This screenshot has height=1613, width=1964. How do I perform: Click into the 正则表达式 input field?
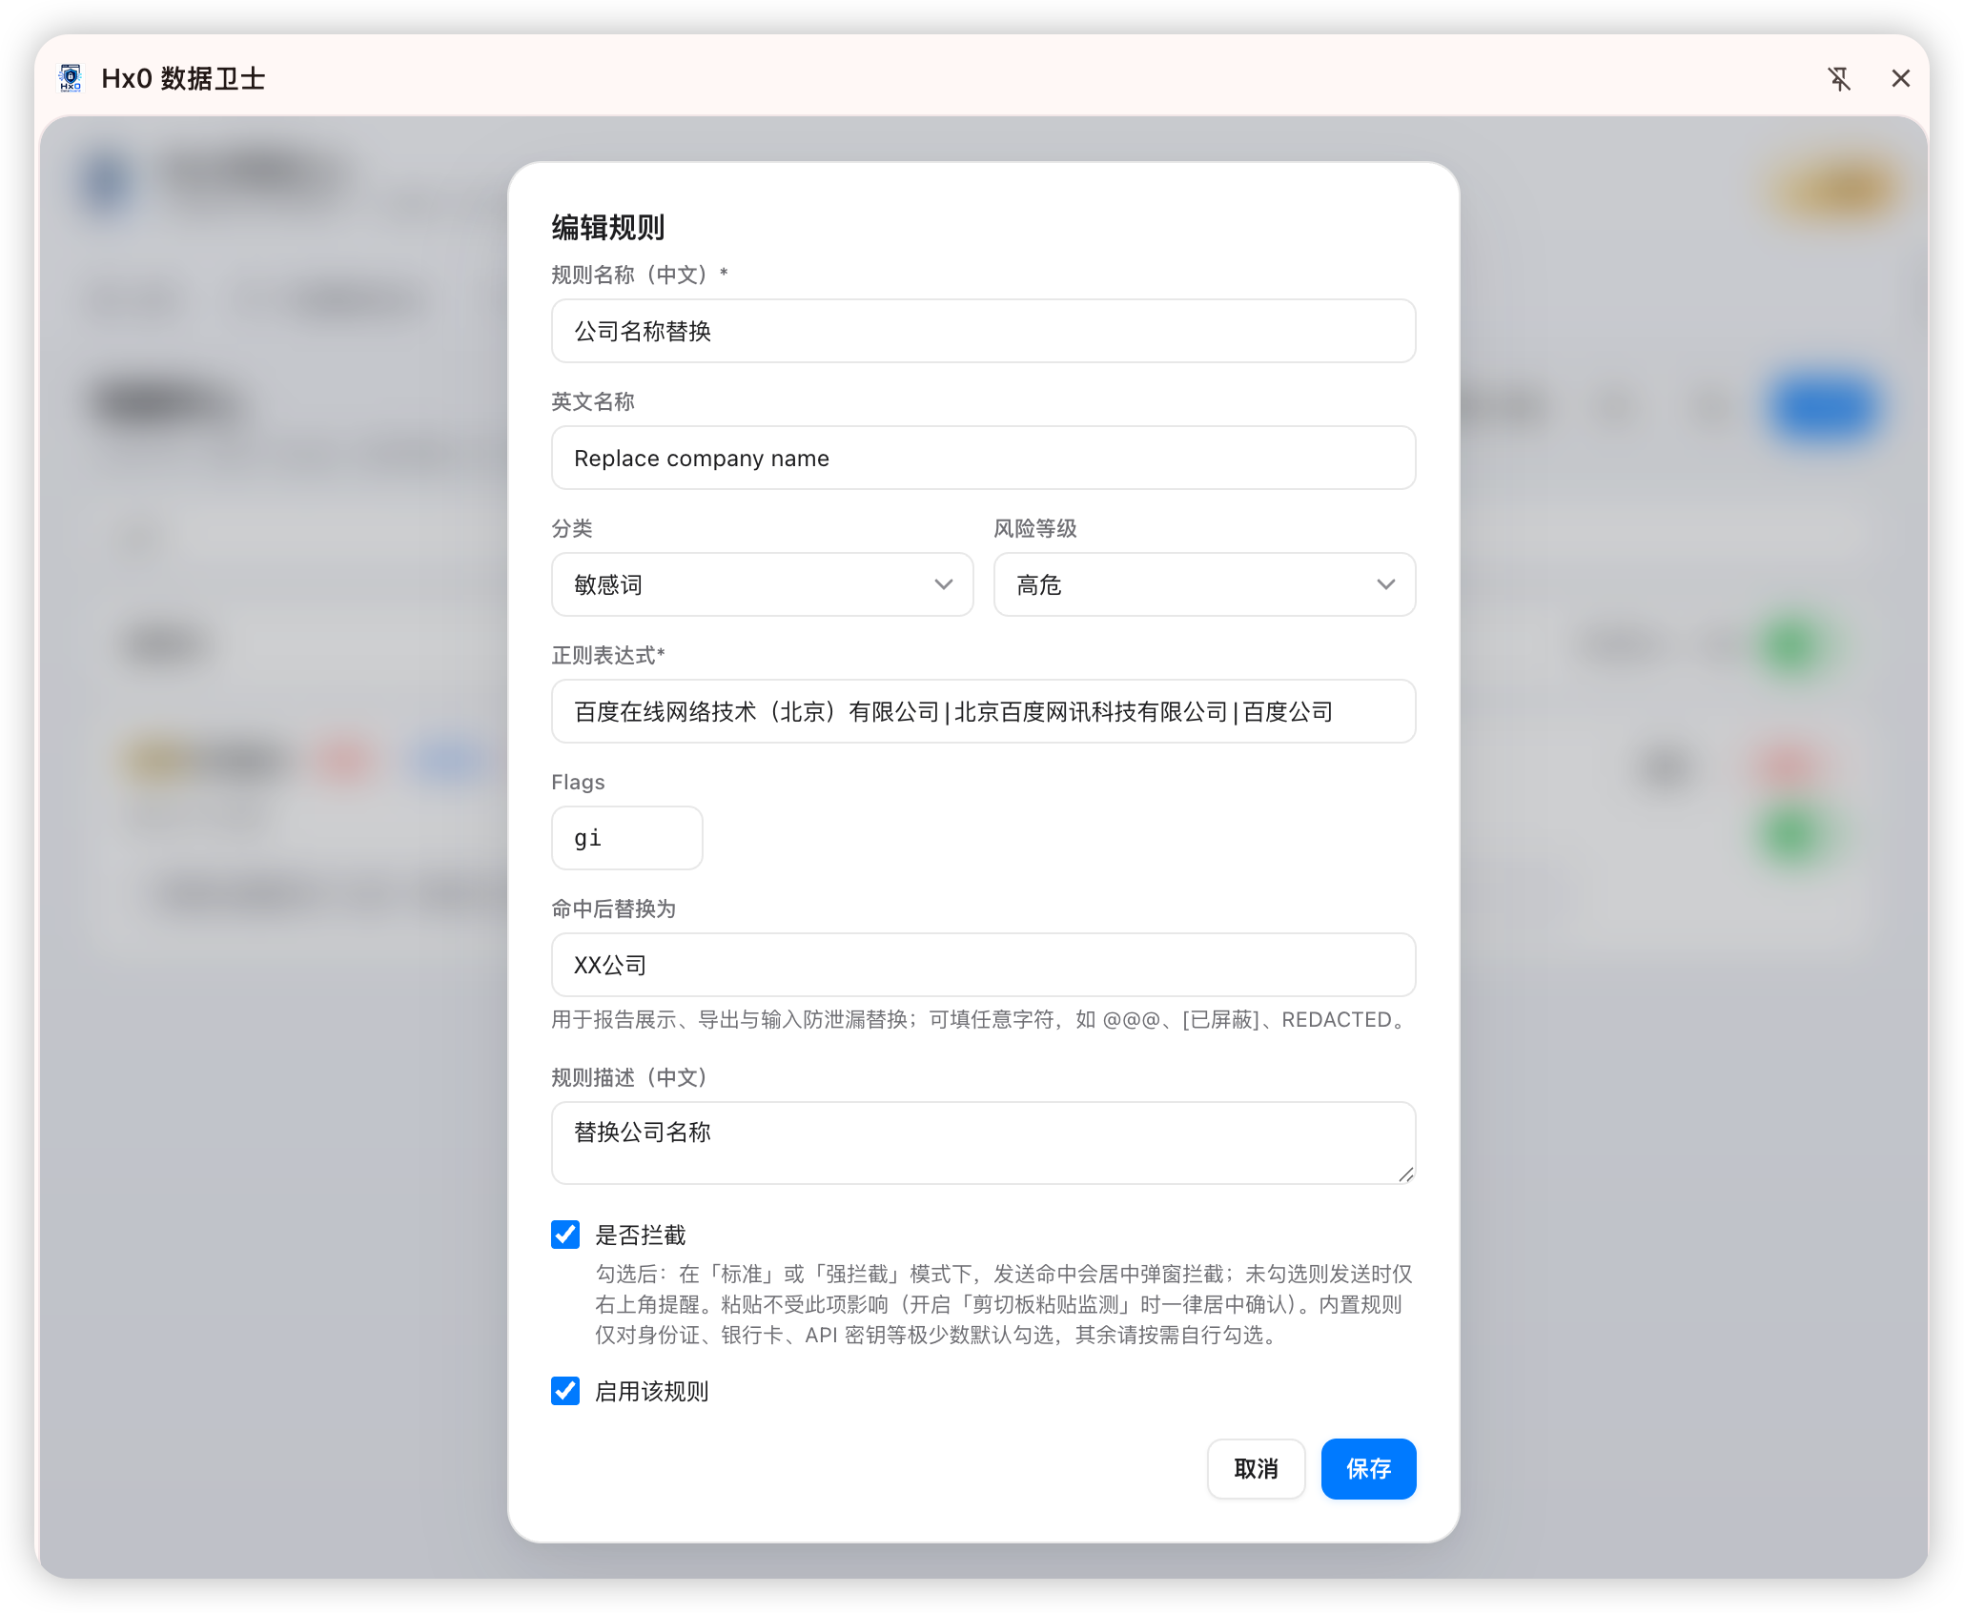click(983, 711)
